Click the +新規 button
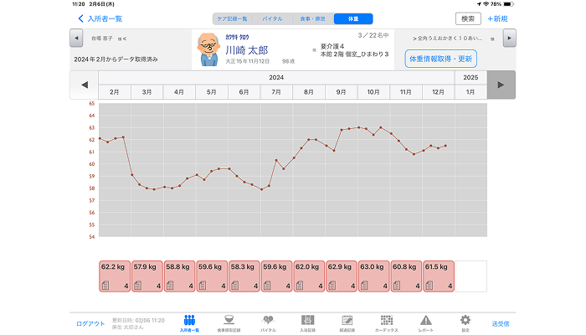The image size is (586, 335). [497, 18]
